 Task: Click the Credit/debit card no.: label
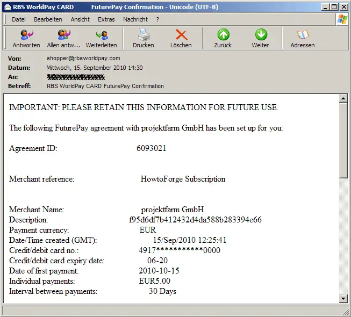tap(44, 250)
